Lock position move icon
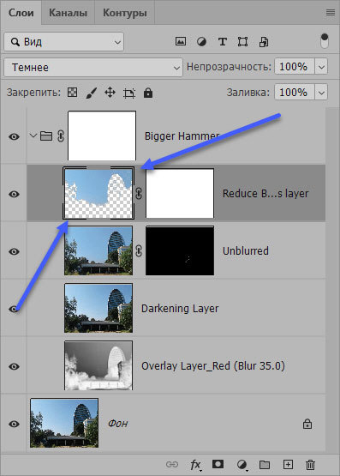Screen dimensions: 340x476 (x=110, y=93)
